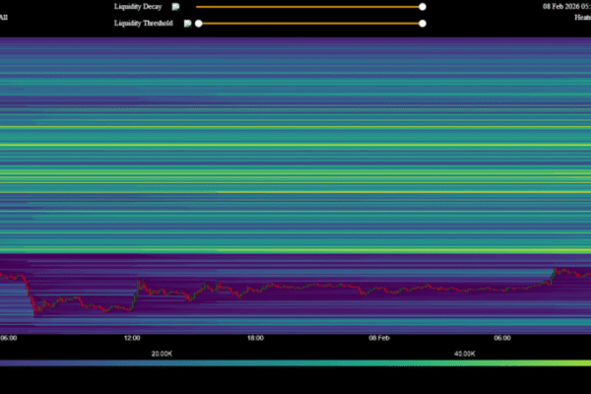Image resolution: width=591 pixels, height=394 pixels.
Task: Click the Liquidity Decay text label
Action: tap(140, 6)
